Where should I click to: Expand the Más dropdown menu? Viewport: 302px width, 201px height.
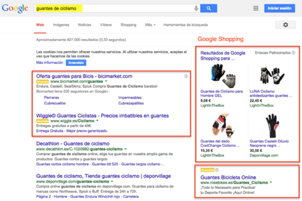pyautogui.click(x=150, y=25)
